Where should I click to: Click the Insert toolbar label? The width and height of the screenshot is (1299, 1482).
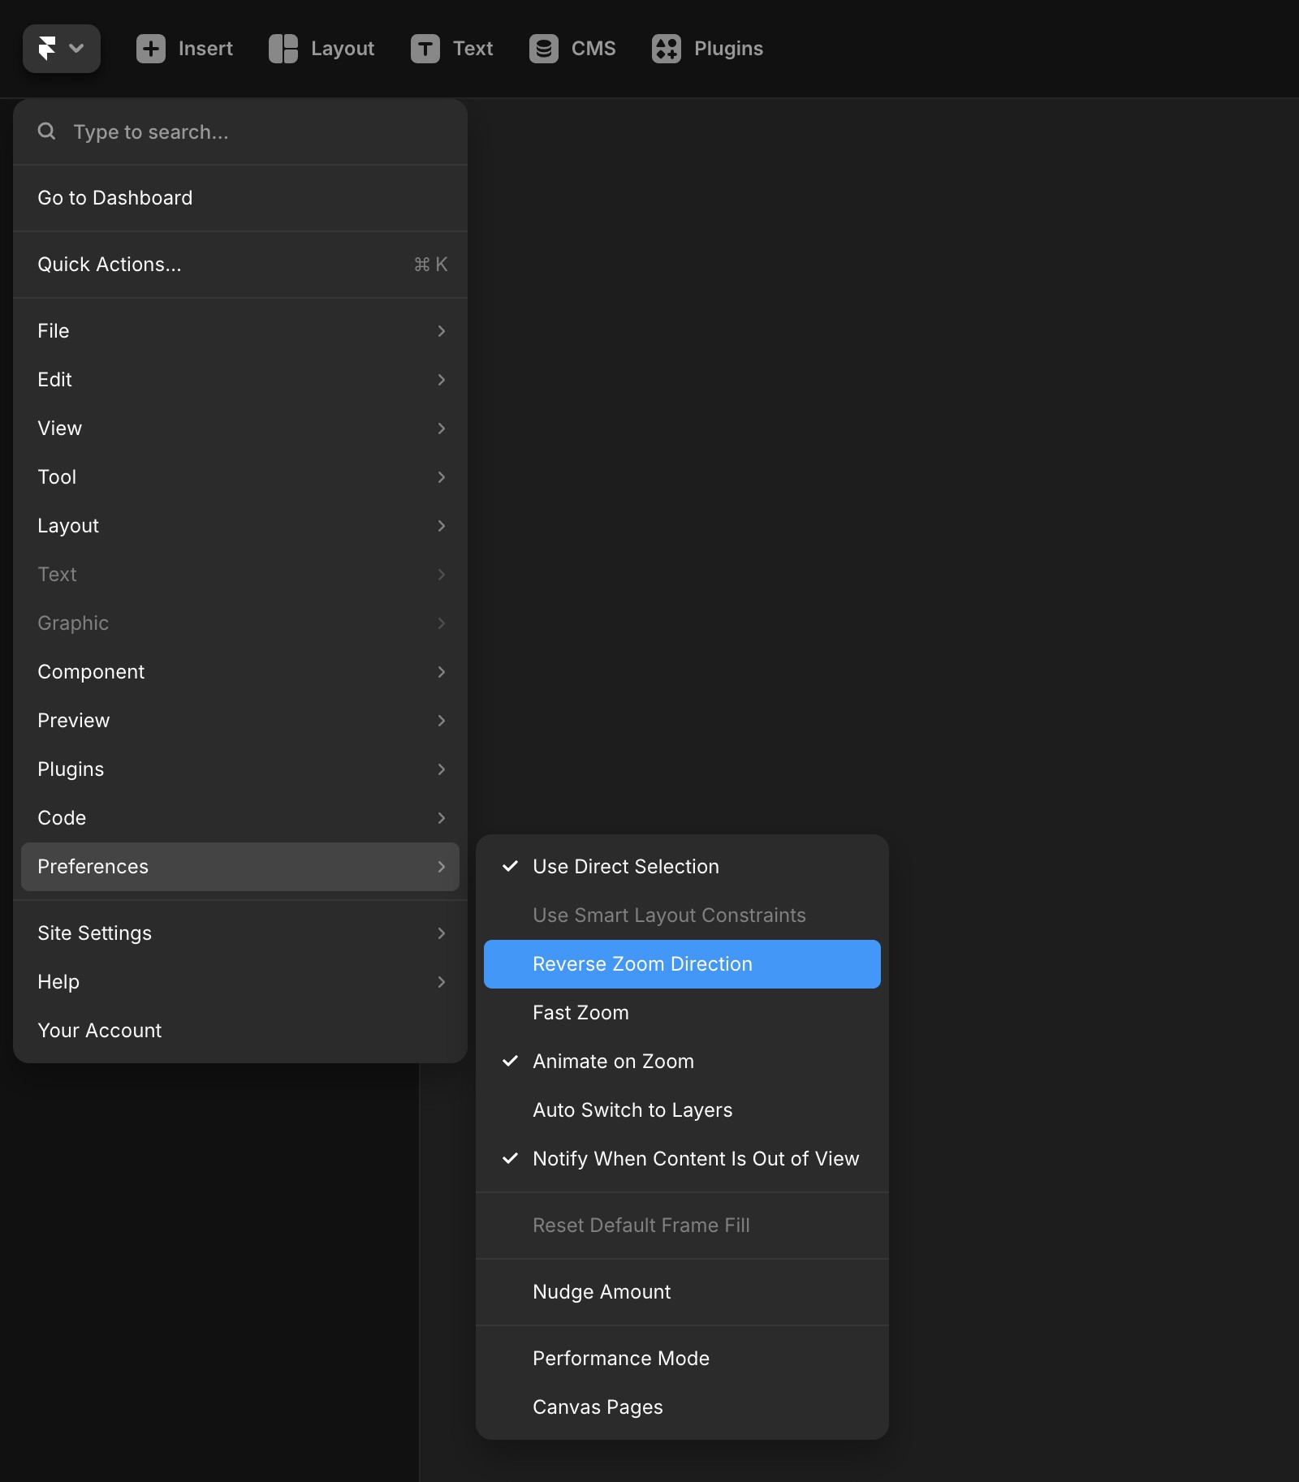click(x=205, y=49)
